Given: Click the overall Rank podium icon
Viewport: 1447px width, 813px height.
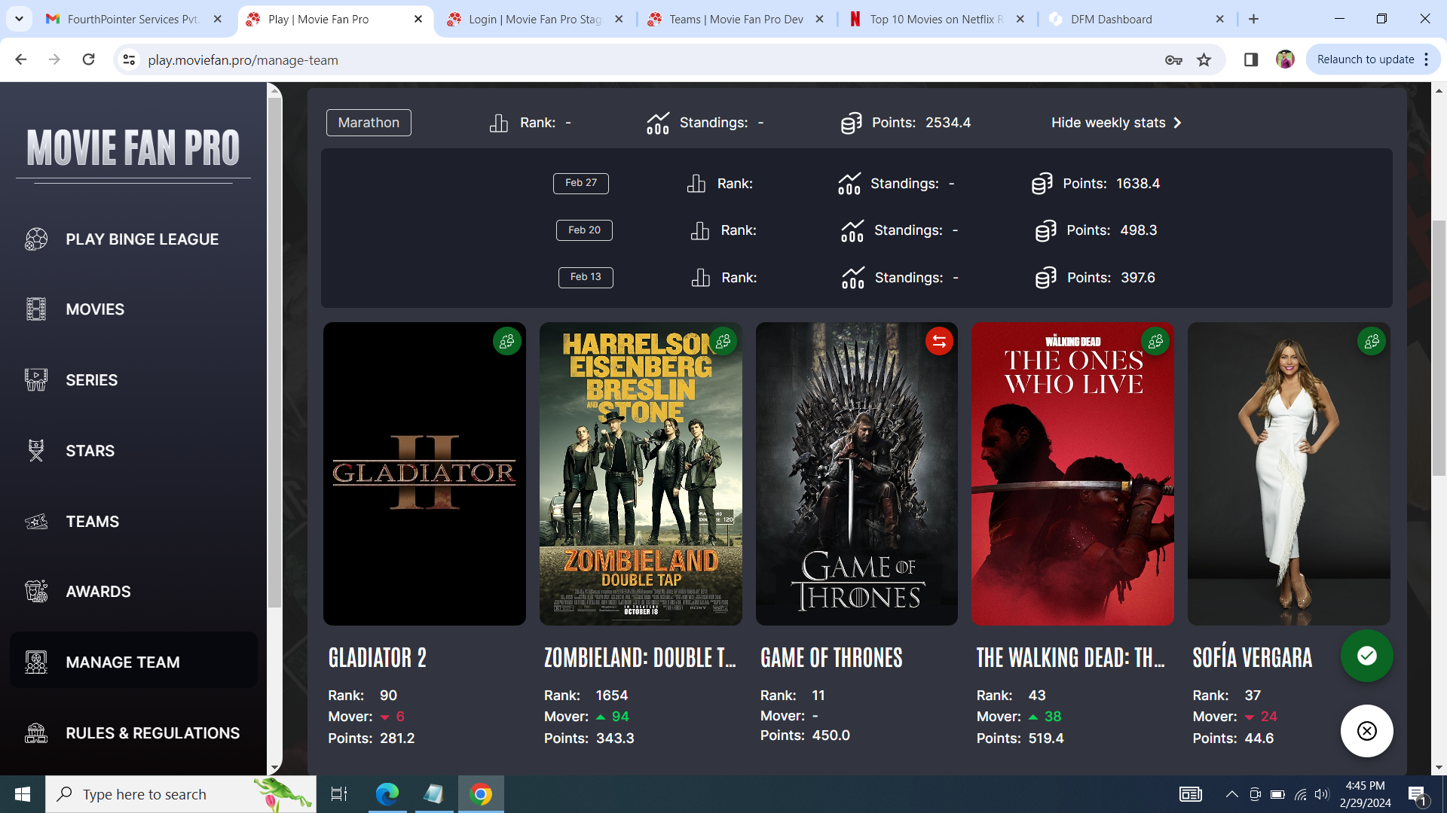Looking at the screenshot, I should (499, 123).
